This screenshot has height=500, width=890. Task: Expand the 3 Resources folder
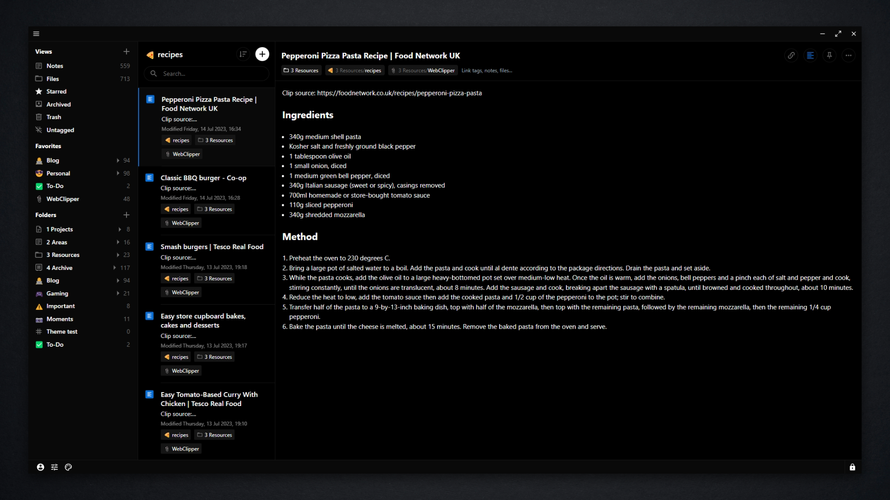click(118, 255)
